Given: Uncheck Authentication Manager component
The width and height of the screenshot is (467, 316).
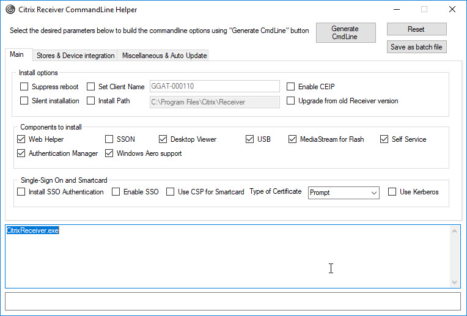Looking at the screenshot, I should click(x=21, y=153).
